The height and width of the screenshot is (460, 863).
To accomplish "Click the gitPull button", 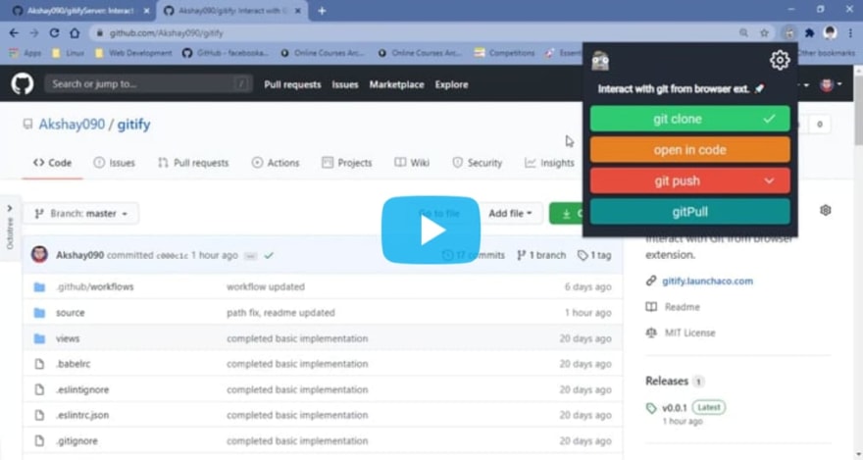I will [689, 212].
